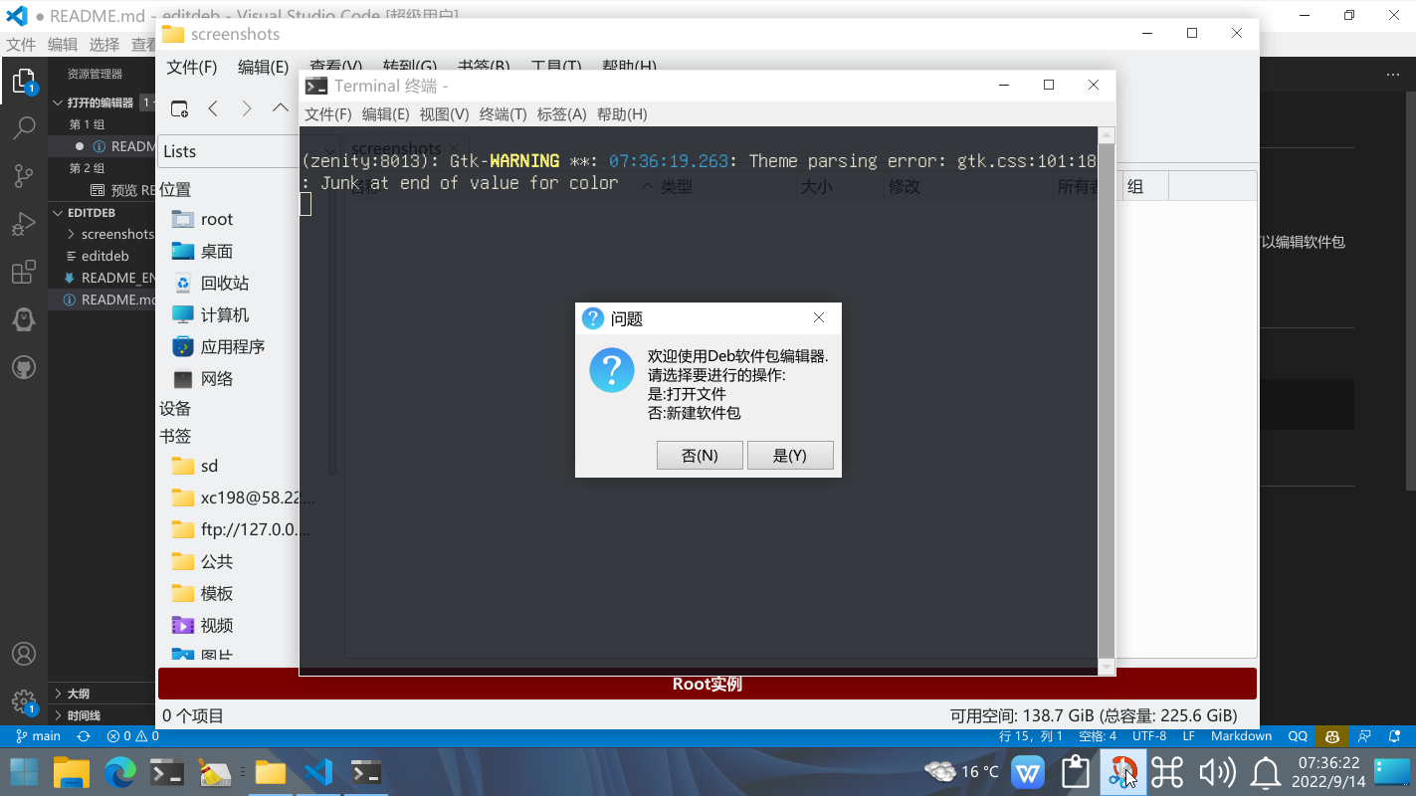Launch Microsoft Edge from the taskbar
This screenshot has height=796, width=1416.
click(120, 772)
